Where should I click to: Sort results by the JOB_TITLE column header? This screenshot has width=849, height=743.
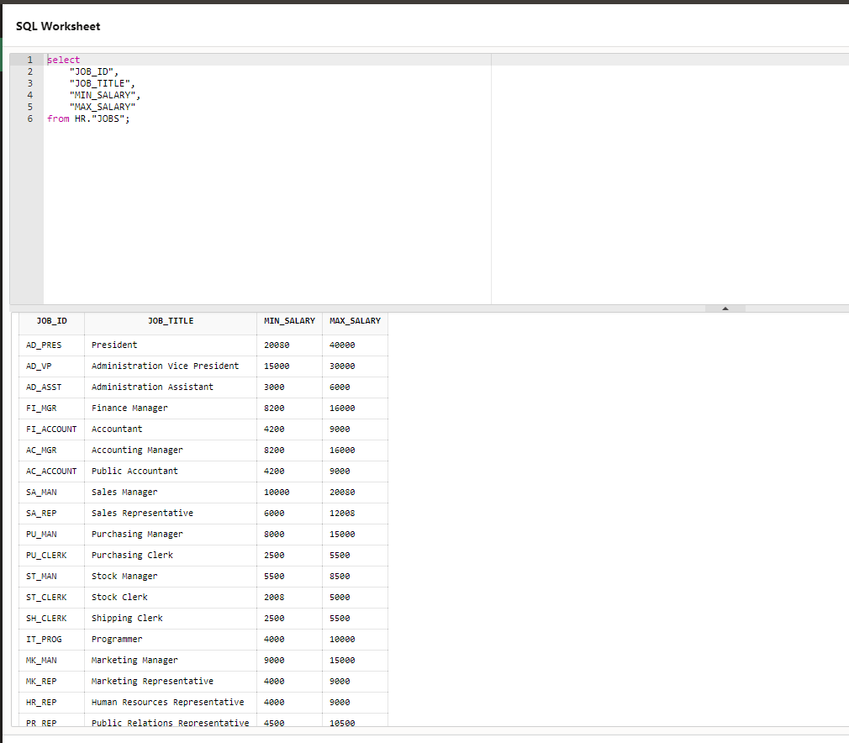[x=170, y=320]
